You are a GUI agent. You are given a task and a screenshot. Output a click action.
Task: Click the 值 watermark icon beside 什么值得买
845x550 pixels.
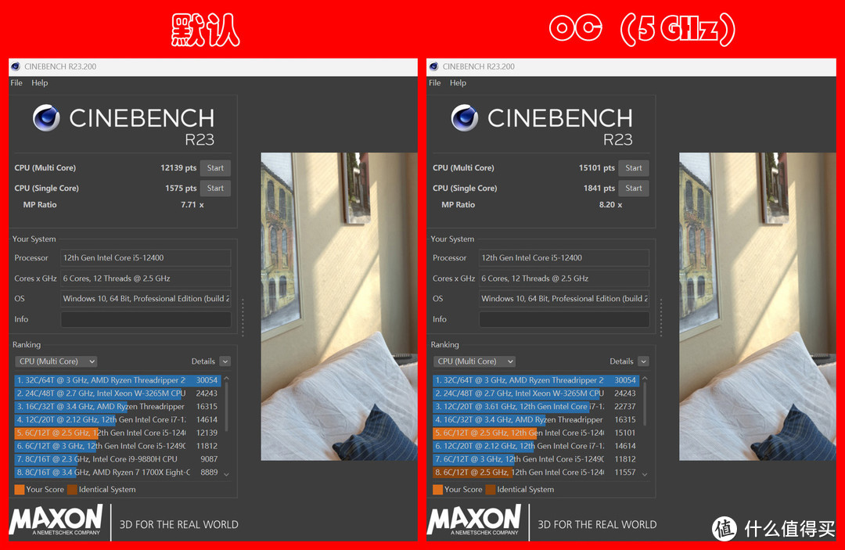pyautogui.click(x=727, y=528)
